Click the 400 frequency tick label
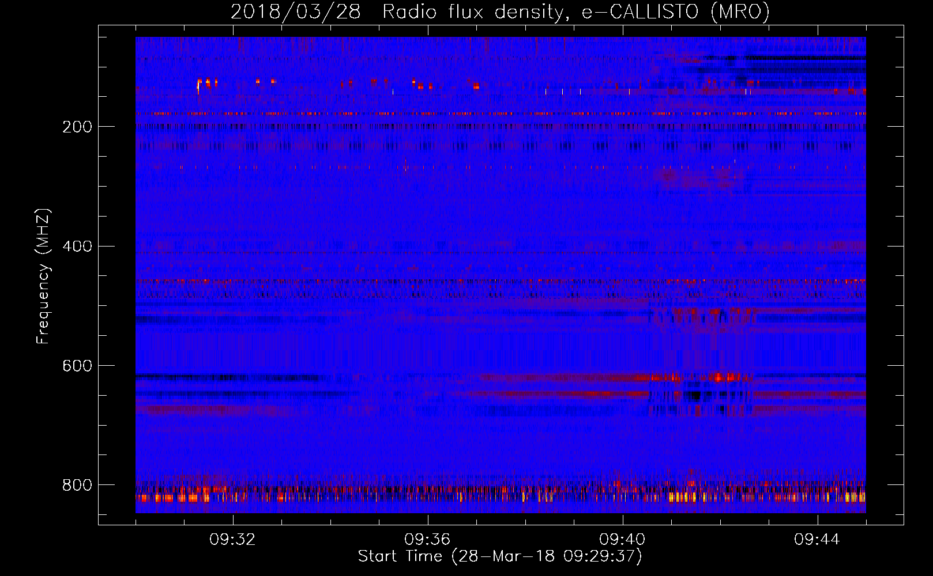 (x=77, y=247)
